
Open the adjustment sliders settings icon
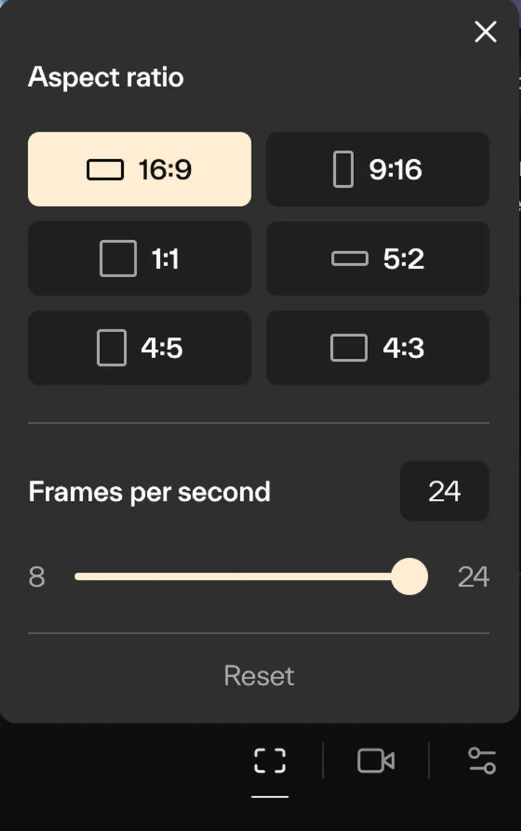pos(482,761)
